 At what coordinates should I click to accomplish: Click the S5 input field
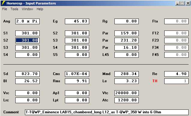coord(77,55)
